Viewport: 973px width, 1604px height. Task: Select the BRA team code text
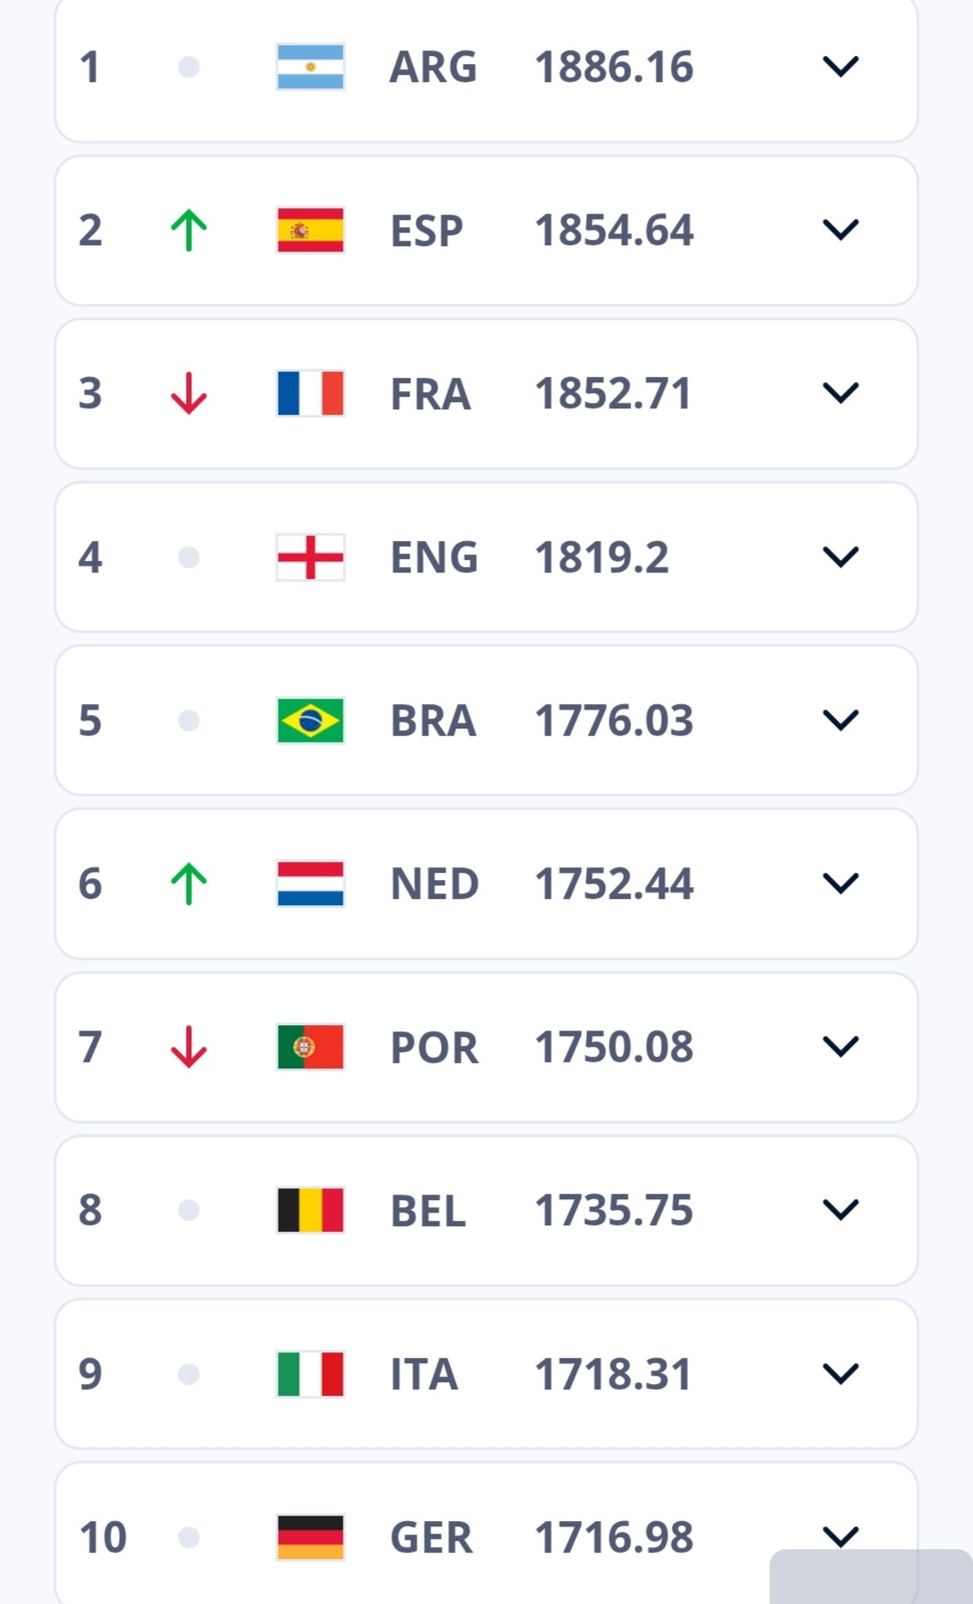[433, 720]
